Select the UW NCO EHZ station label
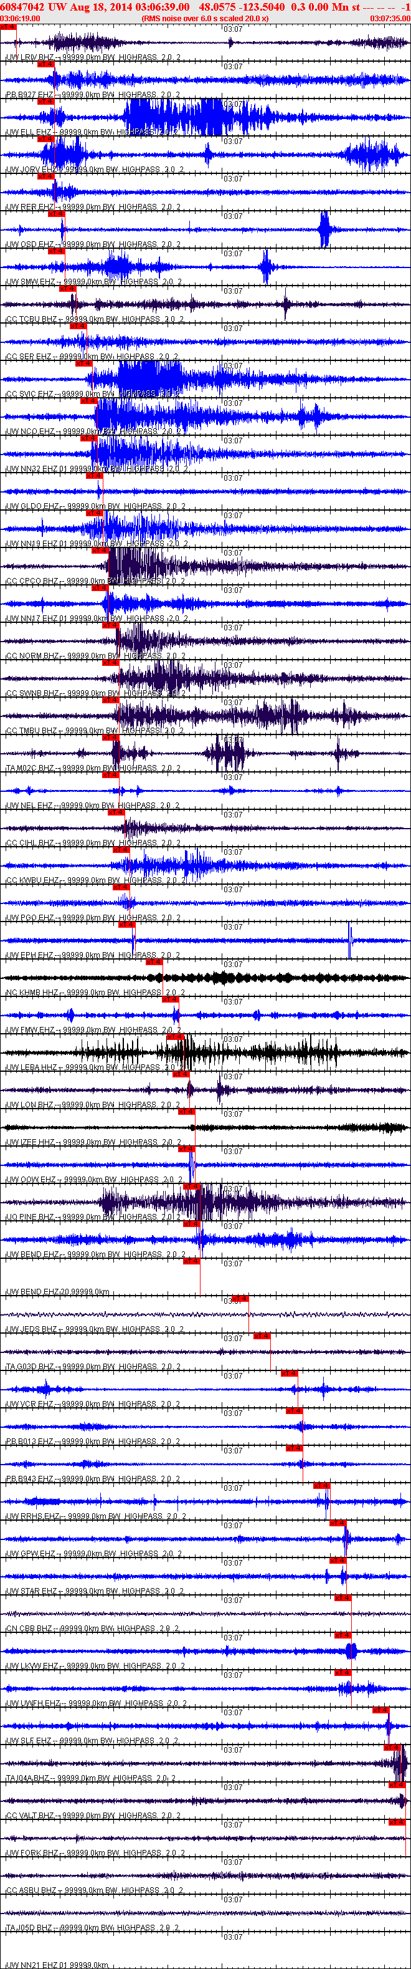 coord(93,432)
